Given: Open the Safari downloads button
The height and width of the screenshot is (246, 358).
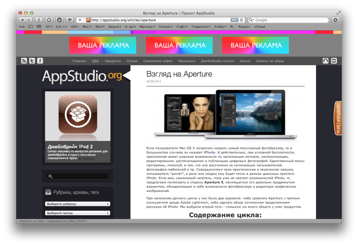Looking at the screenshot, I should (335, 20).
